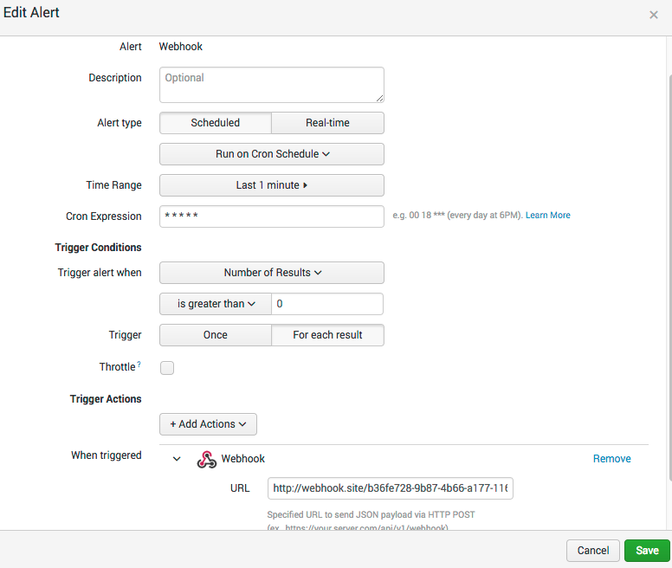Enable the Throttle checkbox
Screen dimensions: 672x568
(167, 368)
